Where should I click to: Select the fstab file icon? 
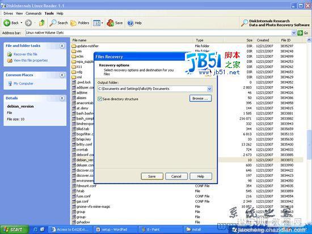click(x=74, y=191)
